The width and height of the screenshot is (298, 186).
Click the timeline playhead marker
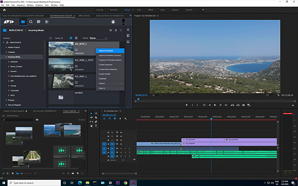(x=211, y=119)
